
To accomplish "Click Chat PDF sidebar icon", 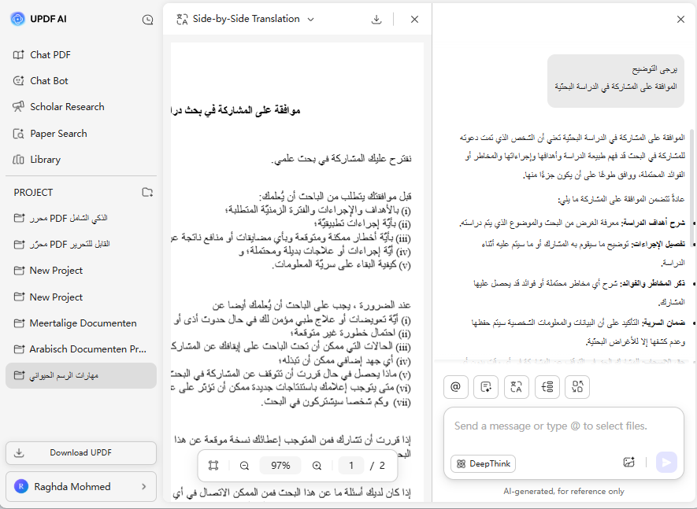I will coord(18,54).
